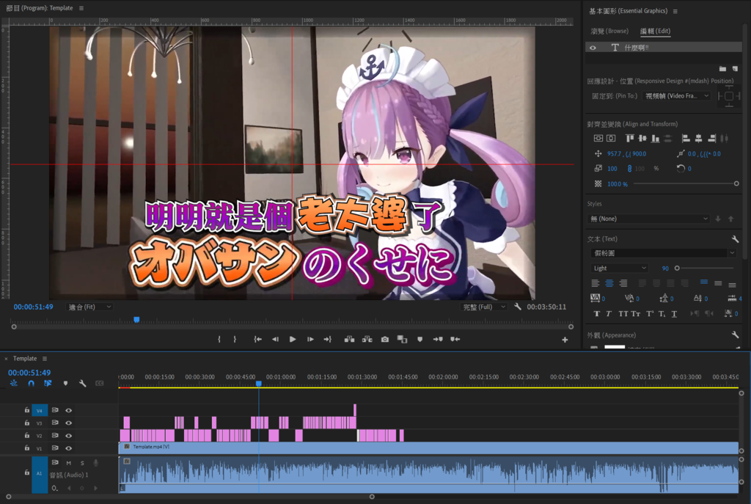
Task: Open the 適合 (Fit) zoom level dropdown
Action: [89, 307]
